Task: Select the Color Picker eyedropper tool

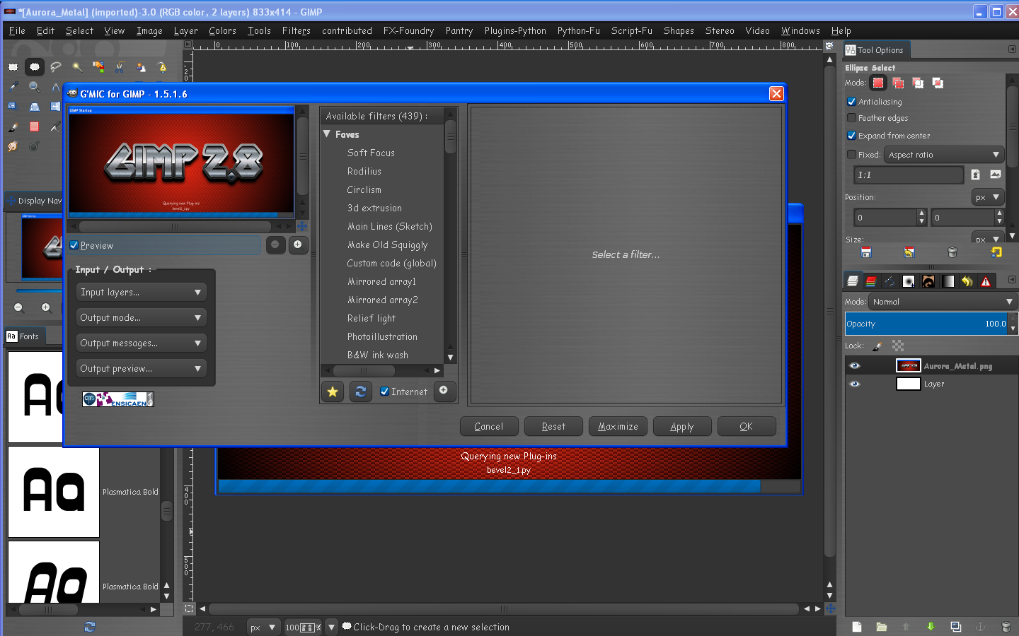Action: tap(13, 86)
